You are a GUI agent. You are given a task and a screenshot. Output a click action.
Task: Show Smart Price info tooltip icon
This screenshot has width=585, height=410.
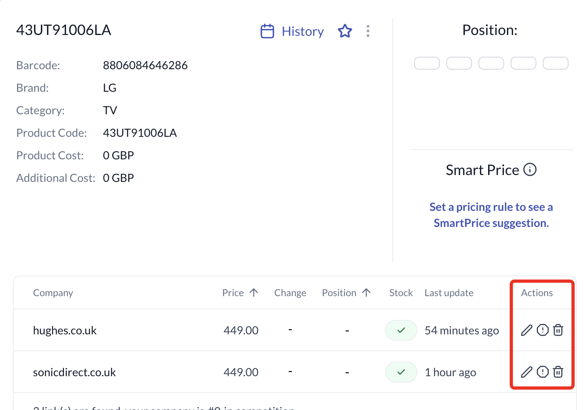click(530, 170)
